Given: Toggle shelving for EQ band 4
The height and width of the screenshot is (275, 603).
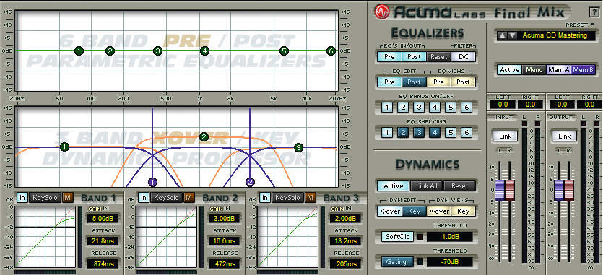Looking at the screenshot, I should 435,133.
